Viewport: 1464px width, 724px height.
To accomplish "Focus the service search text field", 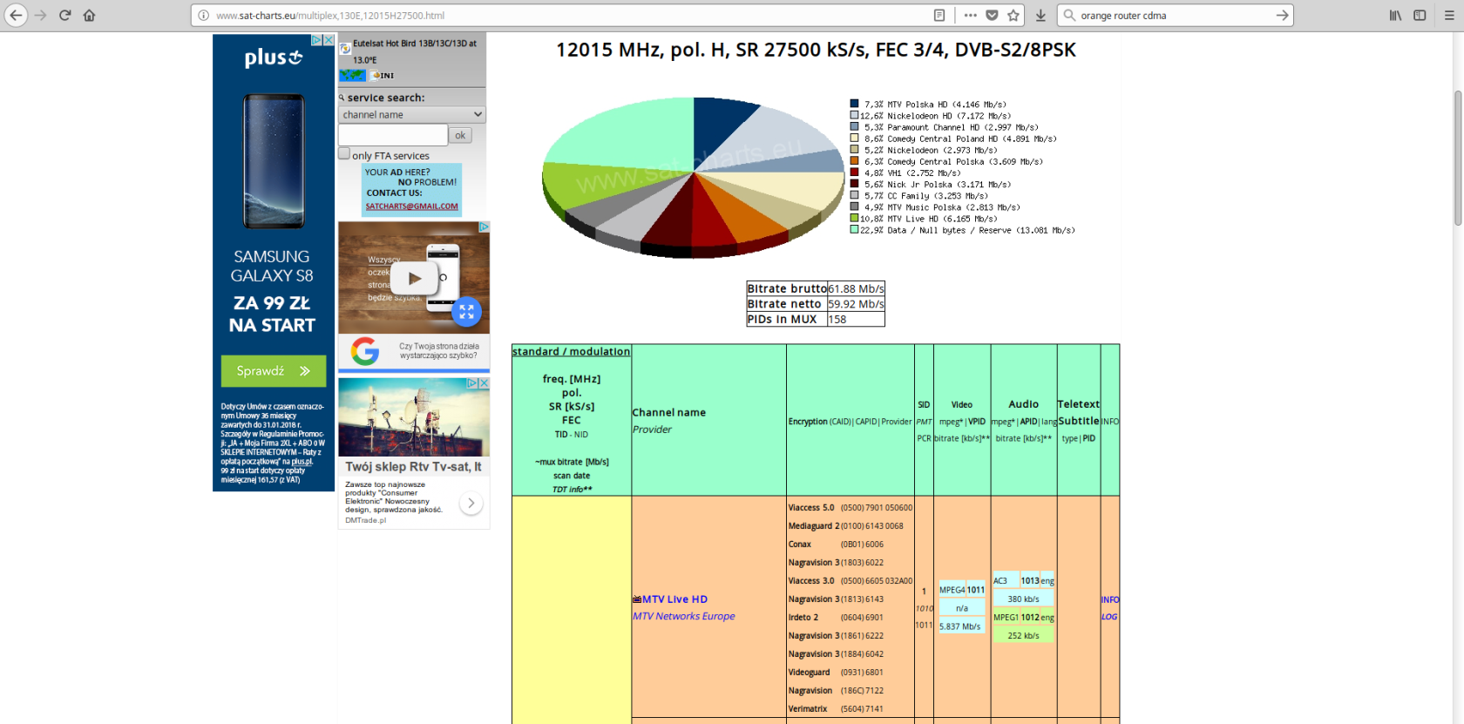I will tap(393, 135).
